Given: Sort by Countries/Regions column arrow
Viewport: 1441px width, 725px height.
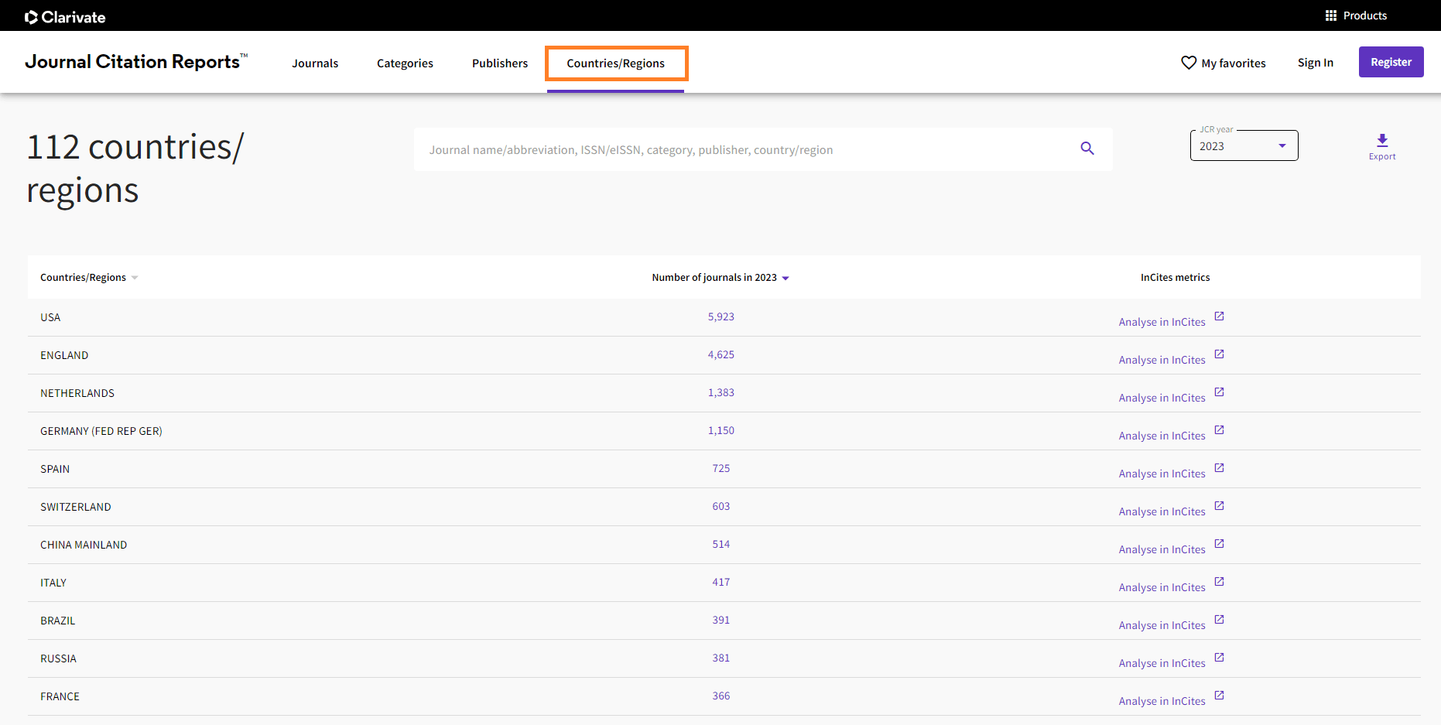Looking at the screenshot, I should 135,278.
